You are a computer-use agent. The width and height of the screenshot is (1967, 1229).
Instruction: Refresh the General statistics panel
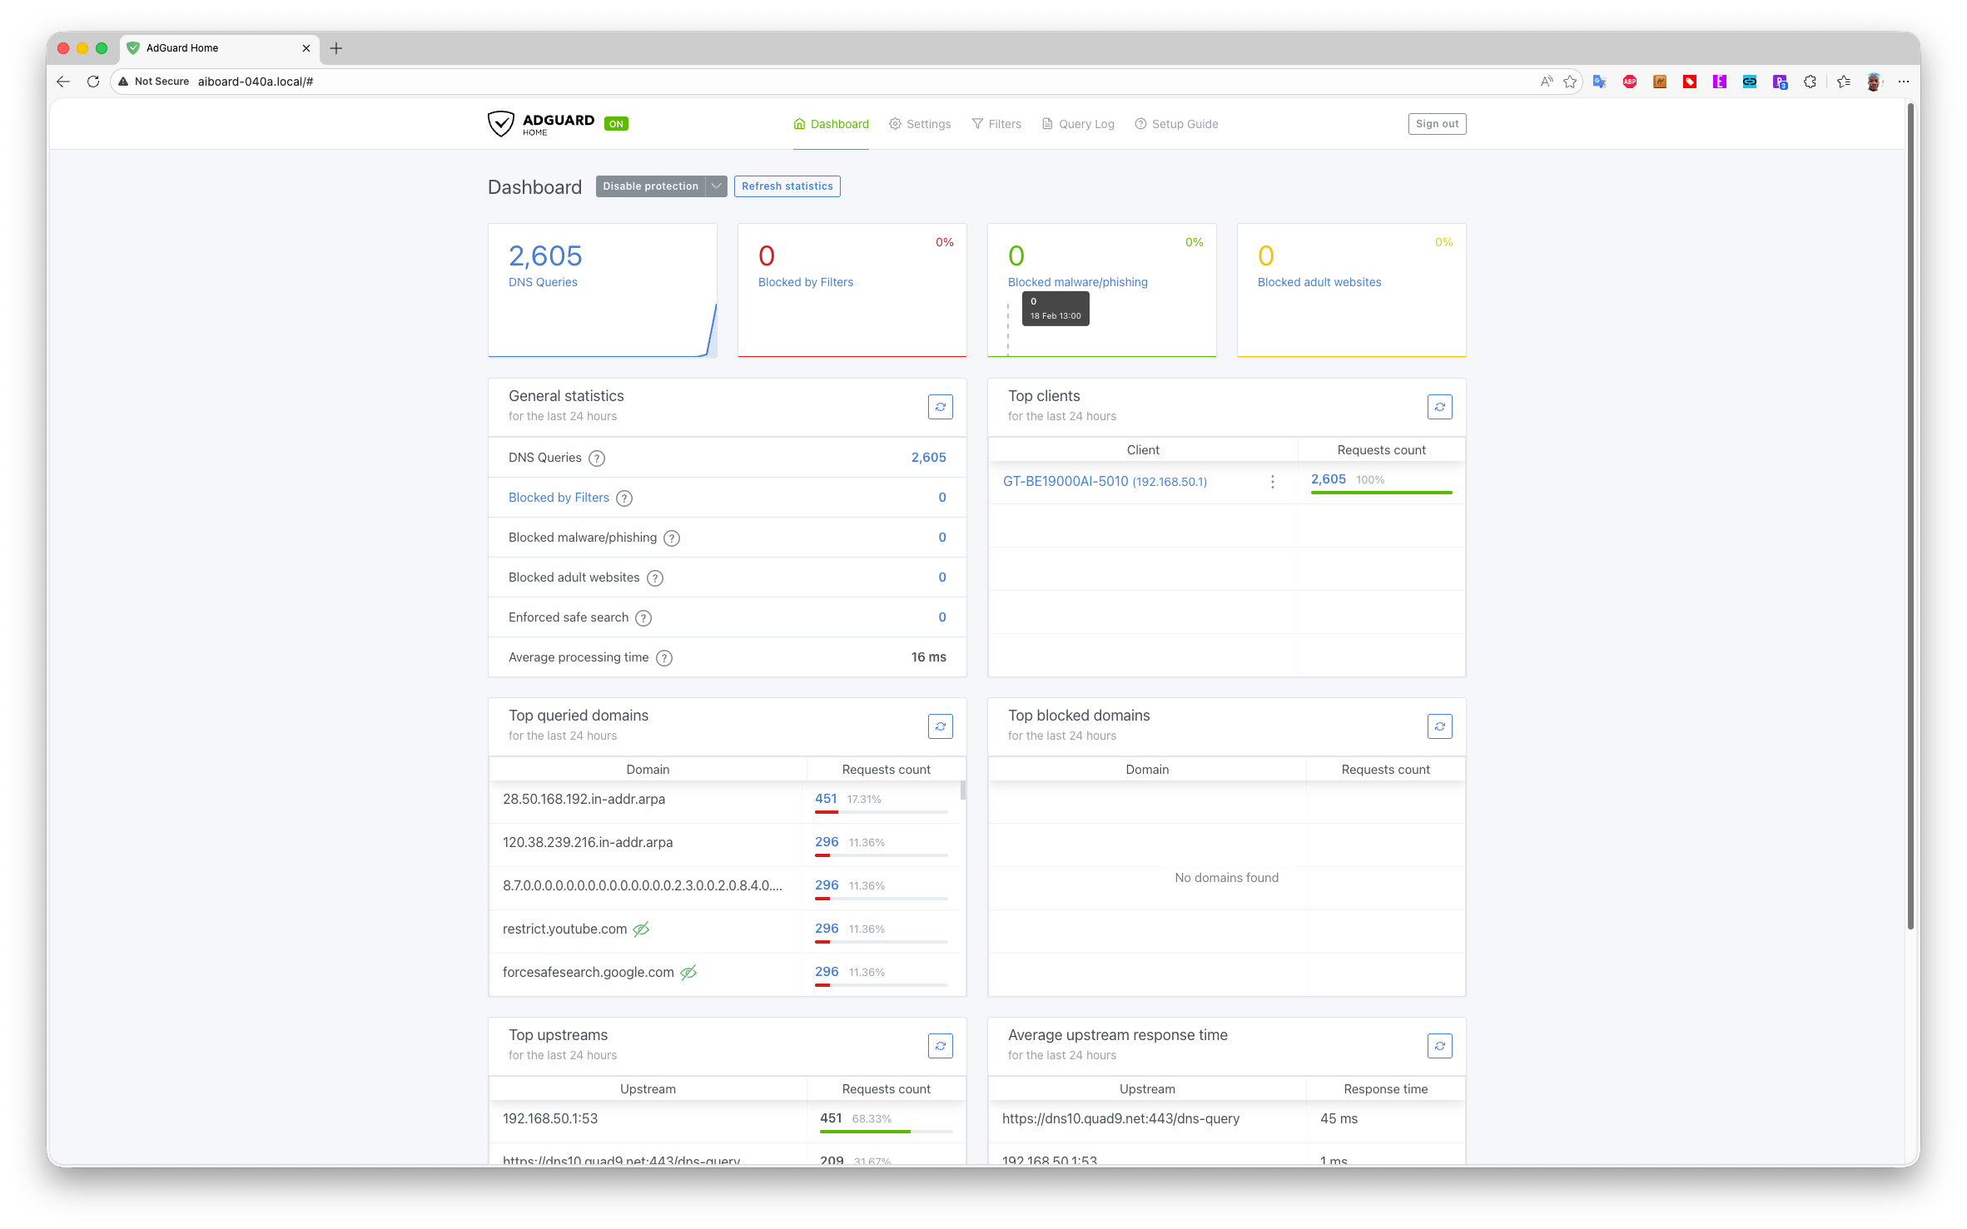[x=940, y=407]
